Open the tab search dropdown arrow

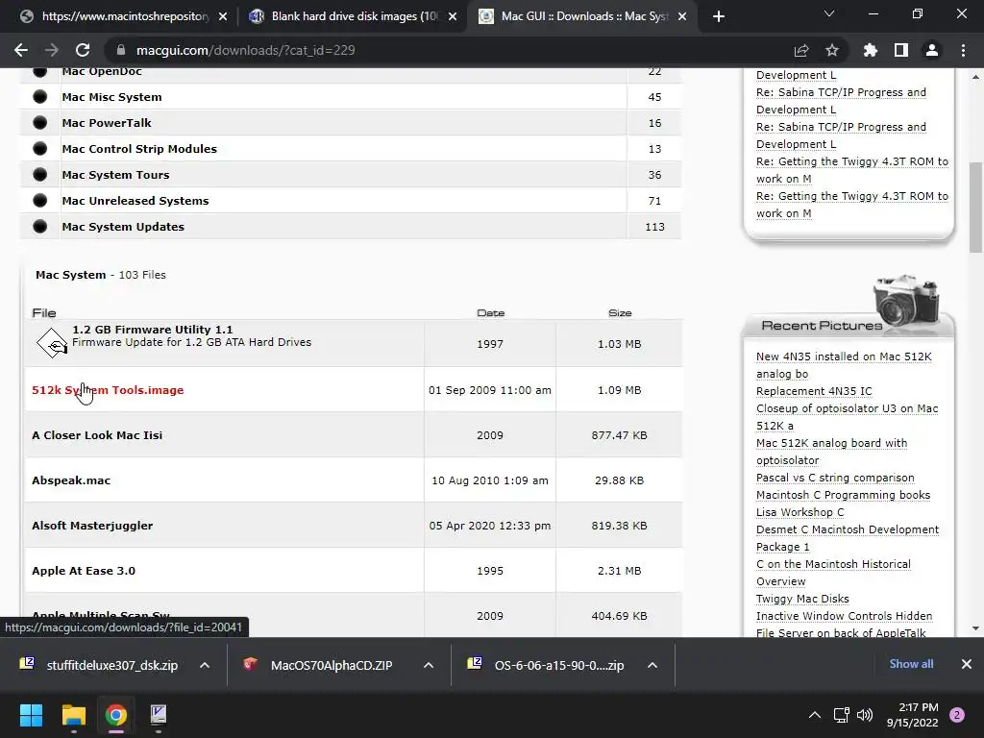pos(829,13)
